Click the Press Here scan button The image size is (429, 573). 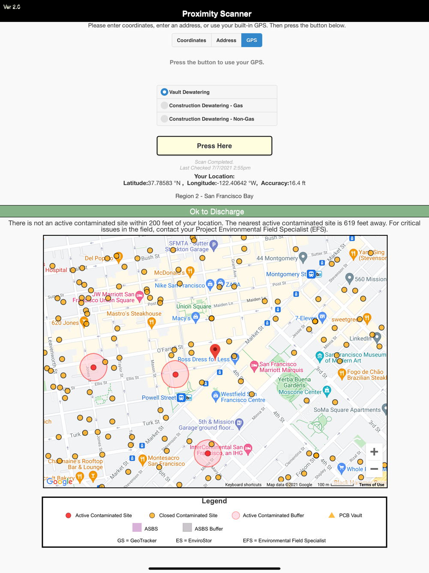pyautogui.click(x=214, y=146)
